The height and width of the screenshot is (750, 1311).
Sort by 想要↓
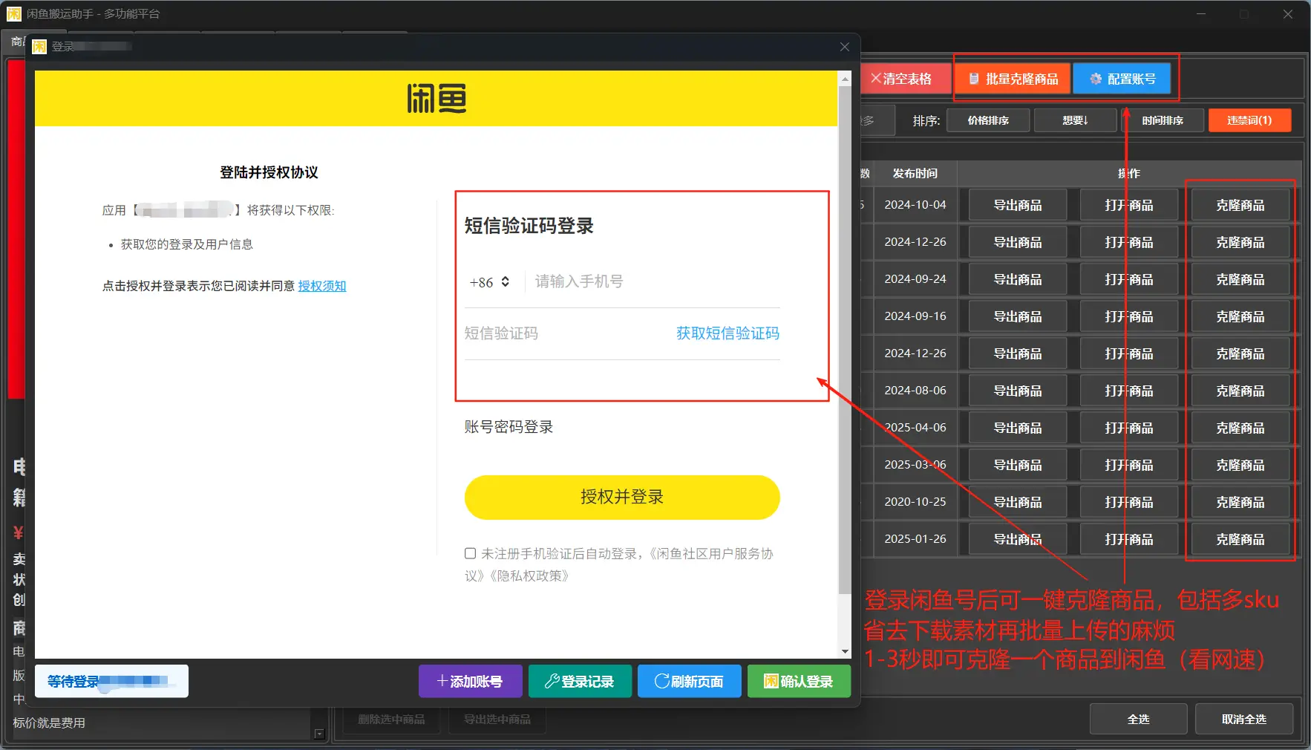tap(1075, 120)
